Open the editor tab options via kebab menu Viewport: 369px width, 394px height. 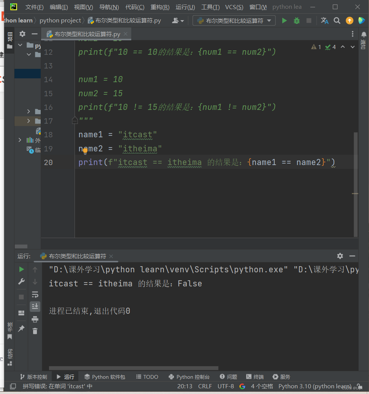[352, 34]
